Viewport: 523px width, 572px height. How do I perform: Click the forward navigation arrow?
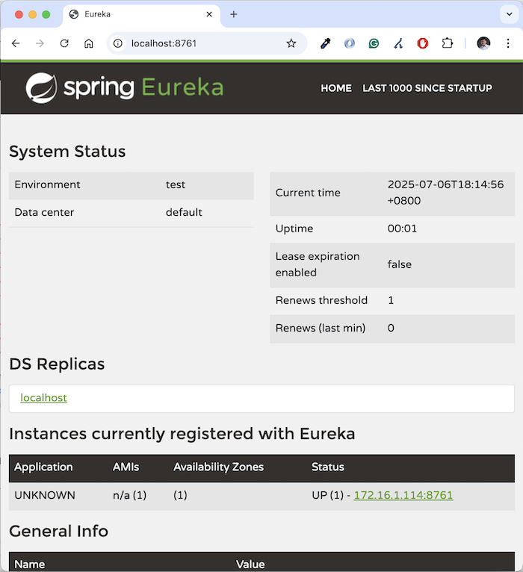[x=40, y=44]
